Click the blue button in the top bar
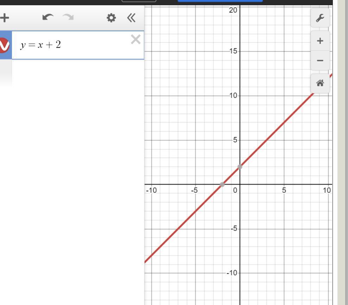348x305 pixels. pos(220,1)
